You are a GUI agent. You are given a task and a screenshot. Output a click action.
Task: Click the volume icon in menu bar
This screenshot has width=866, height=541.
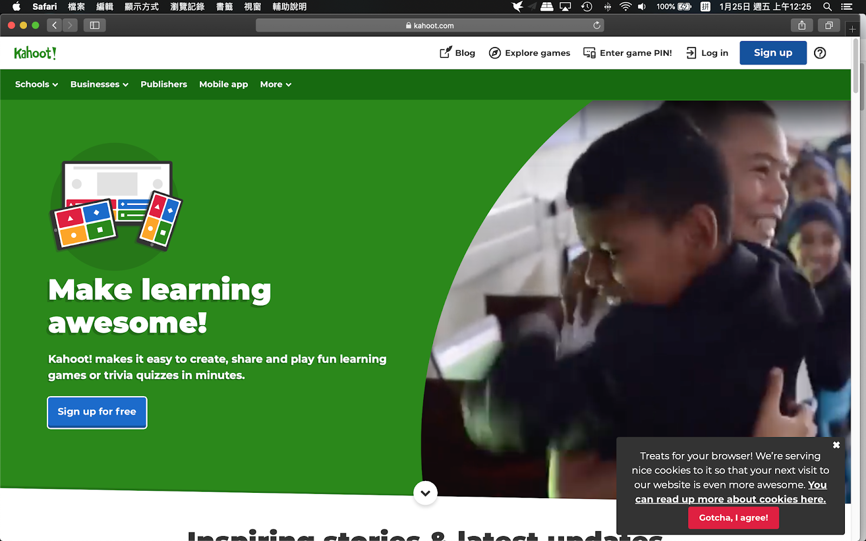(x=642, y=6)
